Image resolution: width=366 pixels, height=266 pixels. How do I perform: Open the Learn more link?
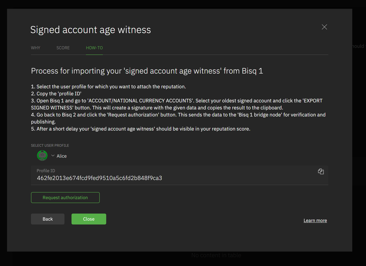click(x=315, y=221)
